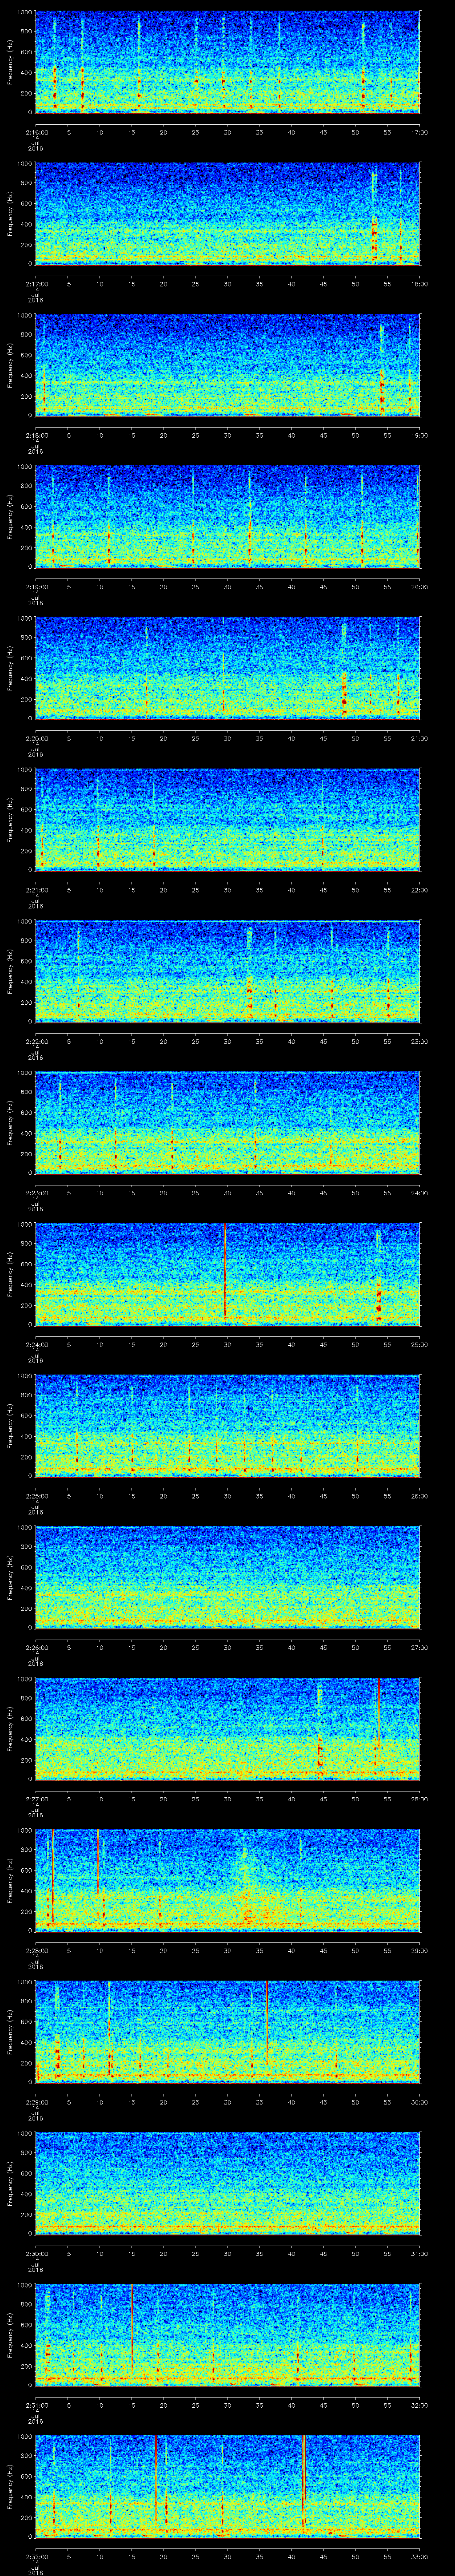This screenshot has width=455, height=2576.
Task: Click the red spike near 10 s in the 2:28:00 panel
Action: [99, 1862]
